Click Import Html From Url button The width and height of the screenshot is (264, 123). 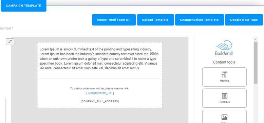click(114, 20)
